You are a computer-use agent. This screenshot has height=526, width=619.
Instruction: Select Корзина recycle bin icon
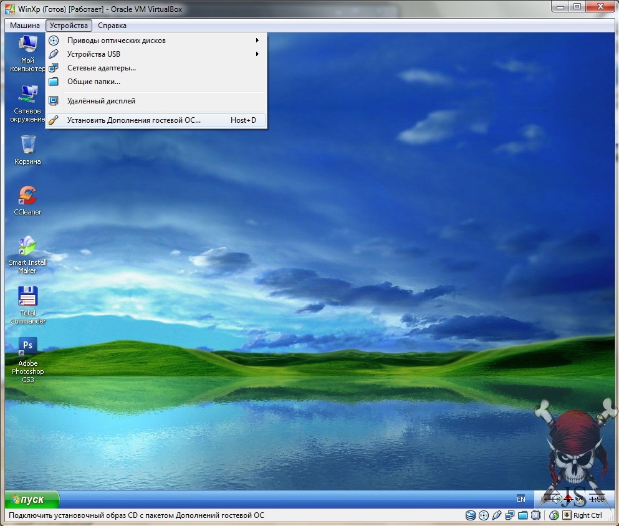click(x=27, y=150)
